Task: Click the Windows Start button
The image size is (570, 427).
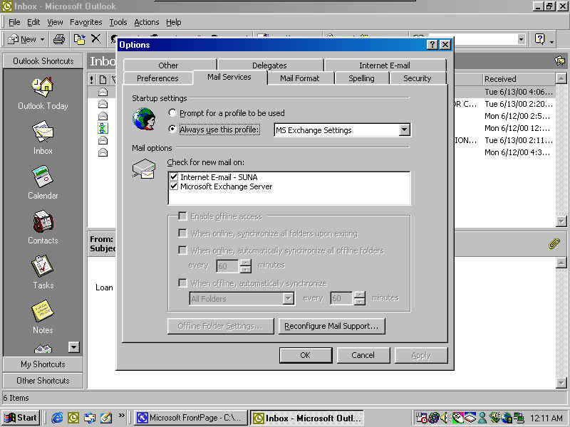Action: tap(21, 418)
